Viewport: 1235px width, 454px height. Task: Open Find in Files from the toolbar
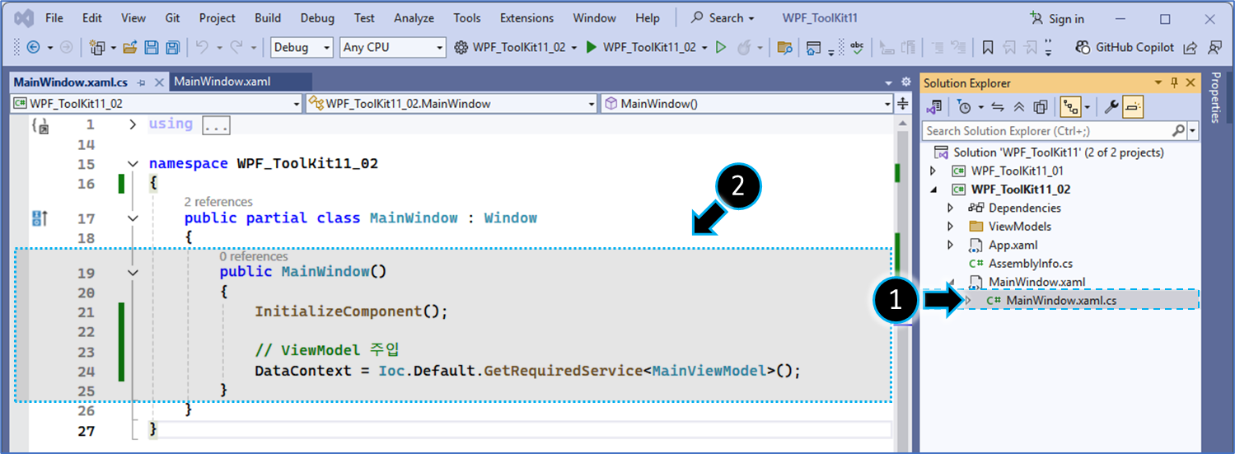[x=785, y=48]
